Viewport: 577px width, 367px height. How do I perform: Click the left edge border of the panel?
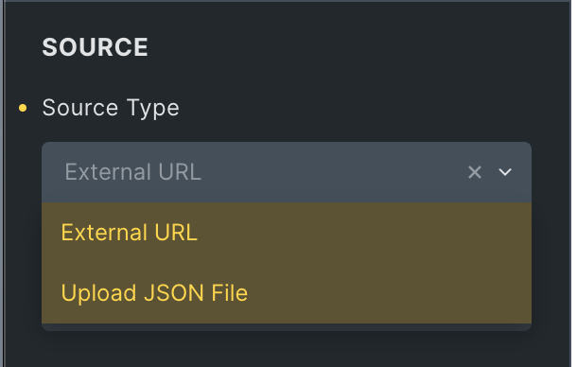point(2,183)
